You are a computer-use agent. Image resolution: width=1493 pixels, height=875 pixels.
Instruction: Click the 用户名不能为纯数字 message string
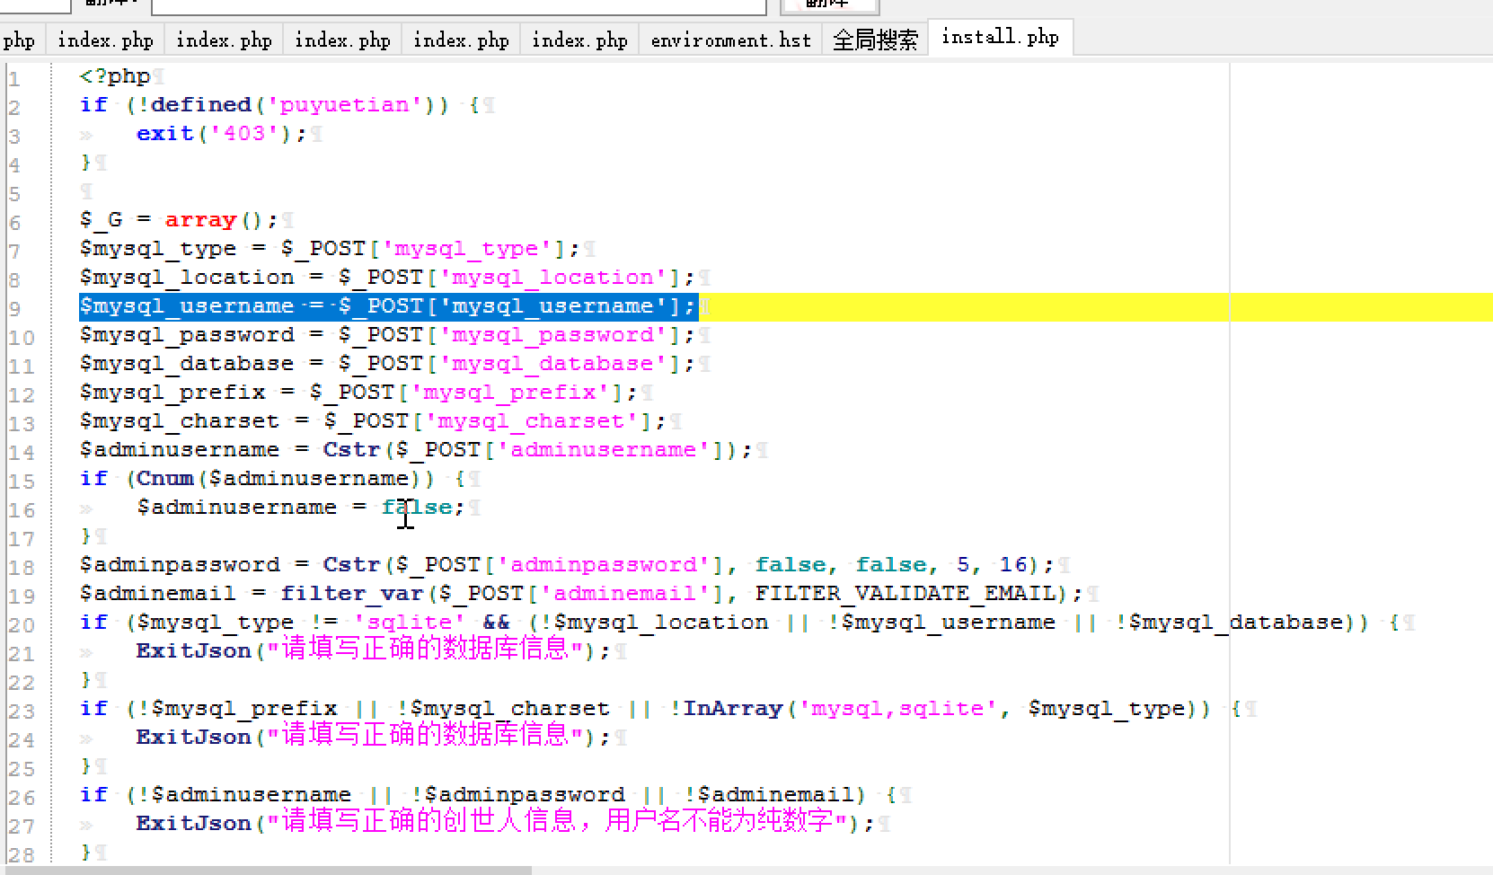tap(719, 821)
